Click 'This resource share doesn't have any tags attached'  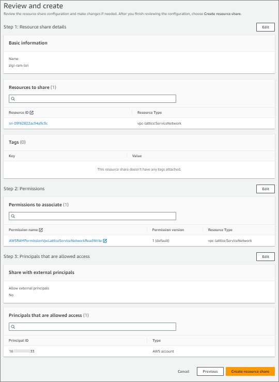[139, 170]
